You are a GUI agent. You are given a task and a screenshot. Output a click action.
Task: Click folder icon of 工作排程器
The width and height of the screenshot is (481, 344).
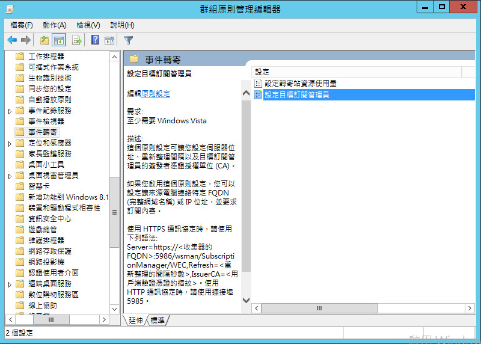pyautogui.click(x=20, y=56)
